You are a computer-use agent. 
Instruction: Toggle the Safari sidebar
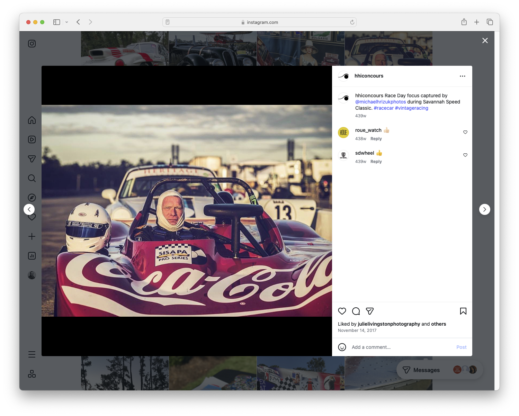[x=56, y=22]
